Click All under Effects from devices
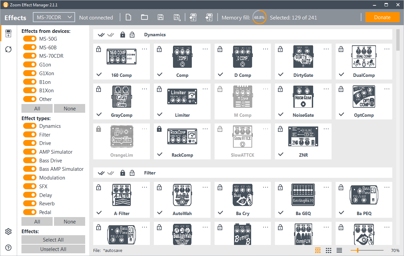This screenshot has height=256, width=404. [37, 108]
